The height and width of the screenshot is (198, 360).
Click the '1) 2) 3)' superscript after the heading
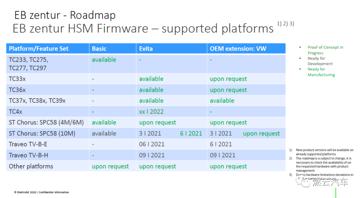point(285,23)
